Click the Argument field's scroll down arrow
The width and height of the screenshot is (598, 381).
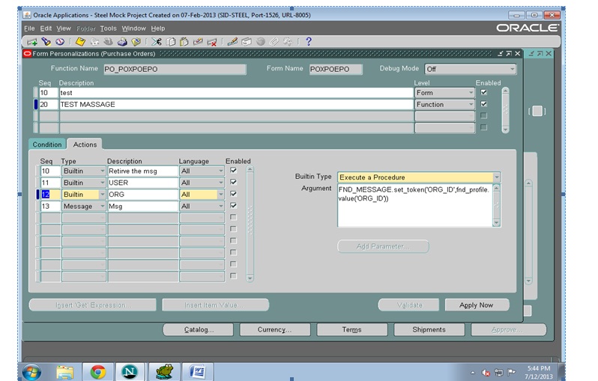[x=496, y=222]
